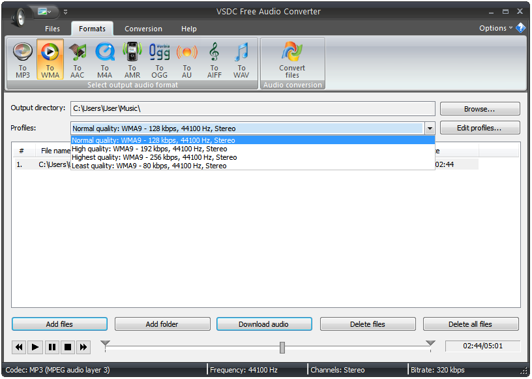This screenshot has width=532, height=379.
Task: Open the Options menu
Action: point(495,28)
